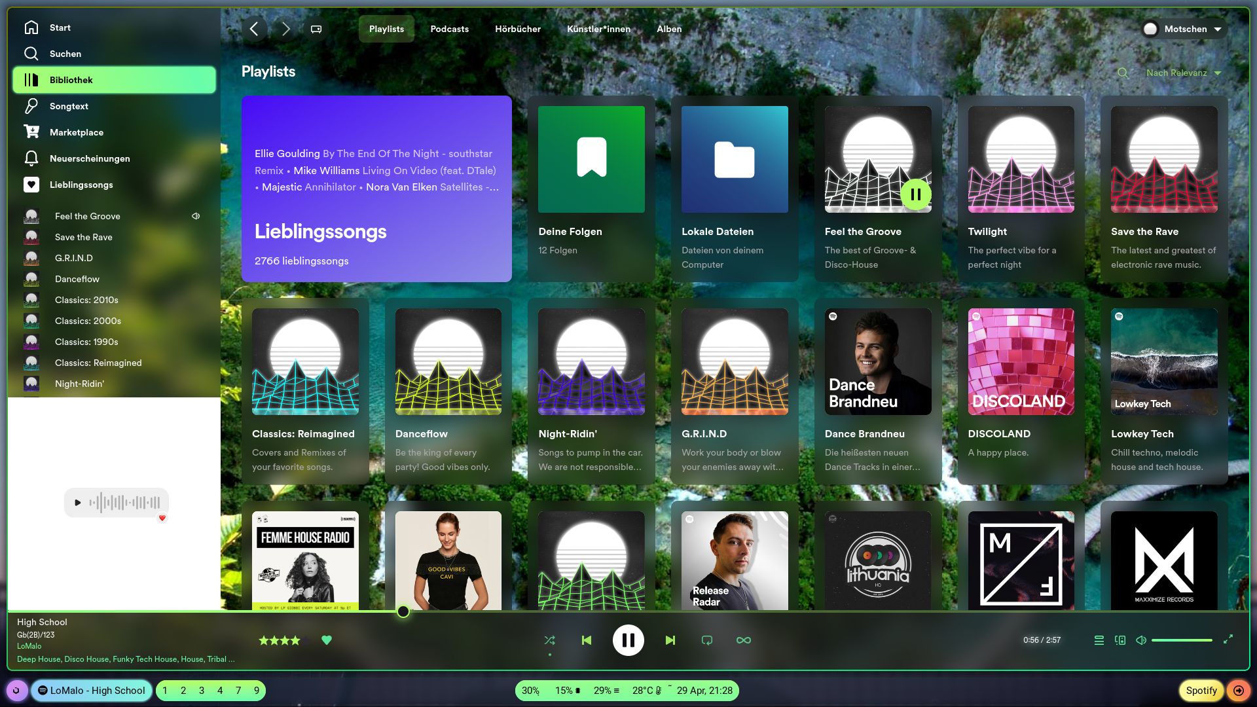Enter fullscreen mode via expand icon

pyautogui.click(x=1228, y=639)
